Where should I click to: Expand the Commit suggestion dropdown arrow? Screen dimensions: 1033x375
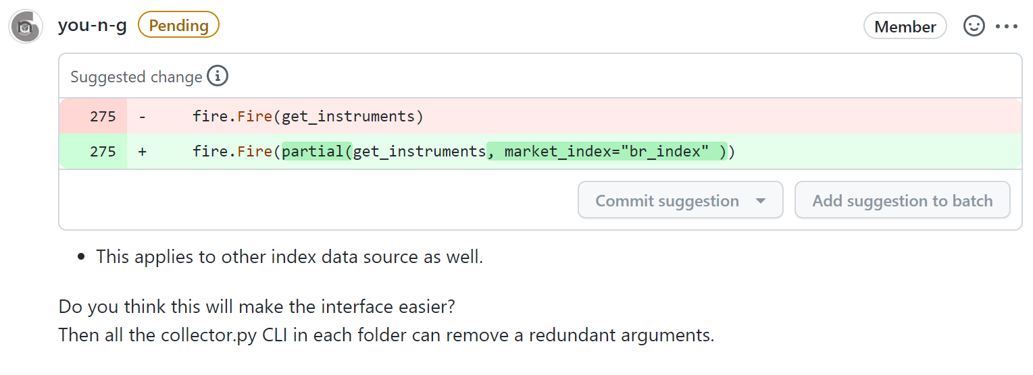pos(760,200)
